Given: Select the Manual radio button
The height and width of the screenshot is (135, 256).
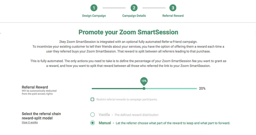Looking at the screenshot, I should [x=93, y=123].
